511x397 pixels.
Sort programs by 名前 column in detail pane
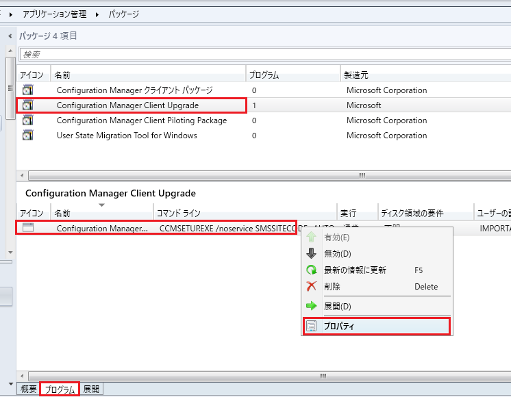(x=101, y=213)
